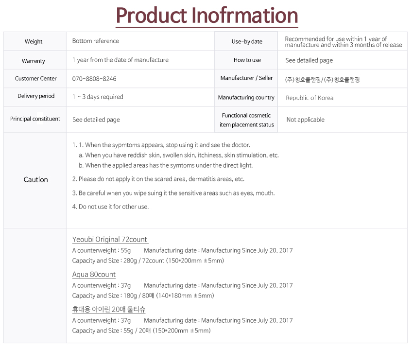The width and height of the screenshot is (413, 349).
Task: Click '1 year from the date of manufacture'
Action: pyautogui.click(x=120, y=60)
